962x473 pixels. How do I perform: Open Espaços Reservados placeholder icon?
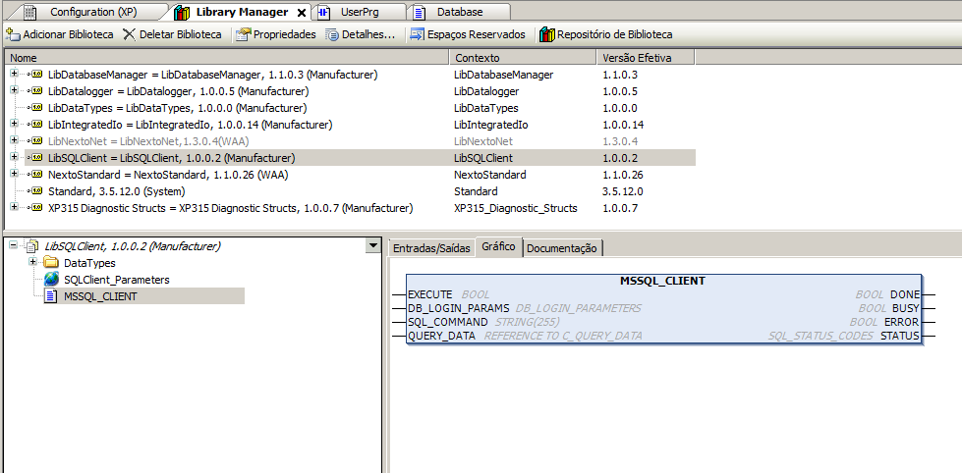418,34
